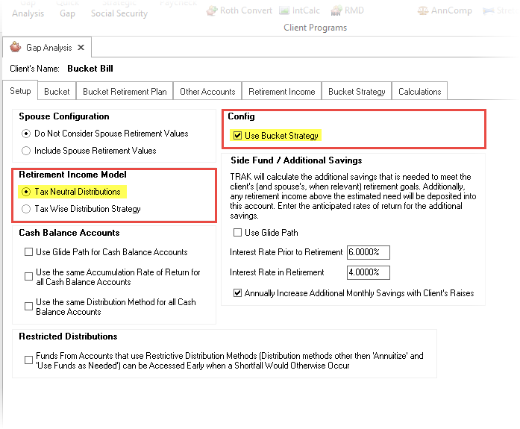Select Include Spouse Retirement Values option
This screenshot has width=520, height=429.
point(27,151)
